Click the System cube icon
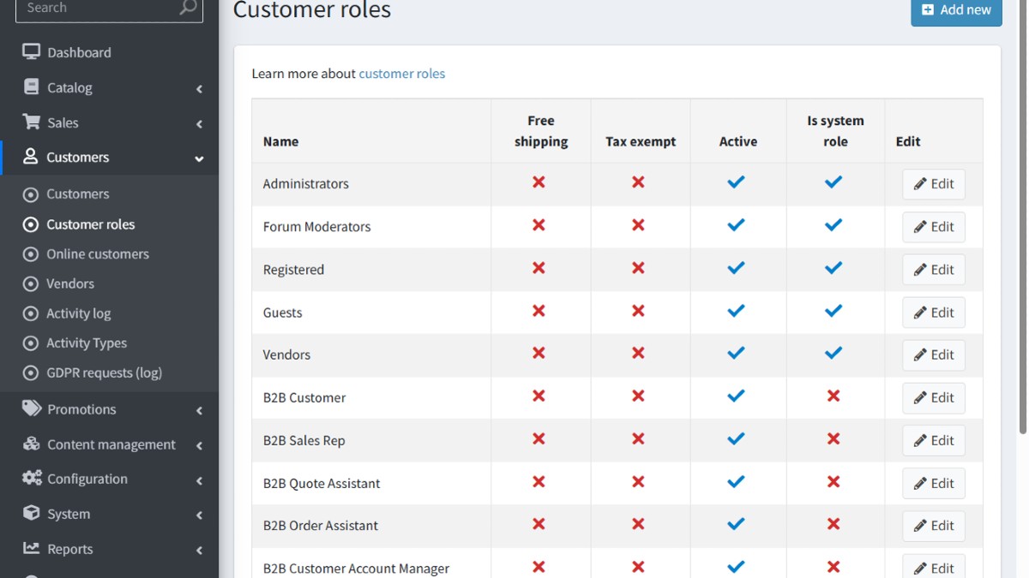The width and height of the screenshot is (1029, 578). coord(32,513)
